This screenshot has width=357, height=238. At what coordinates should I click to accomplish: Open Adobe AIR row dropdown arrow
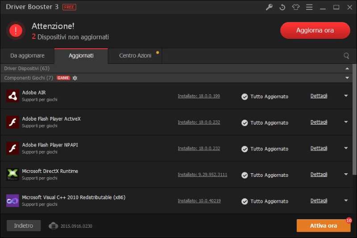coord(346,96)
